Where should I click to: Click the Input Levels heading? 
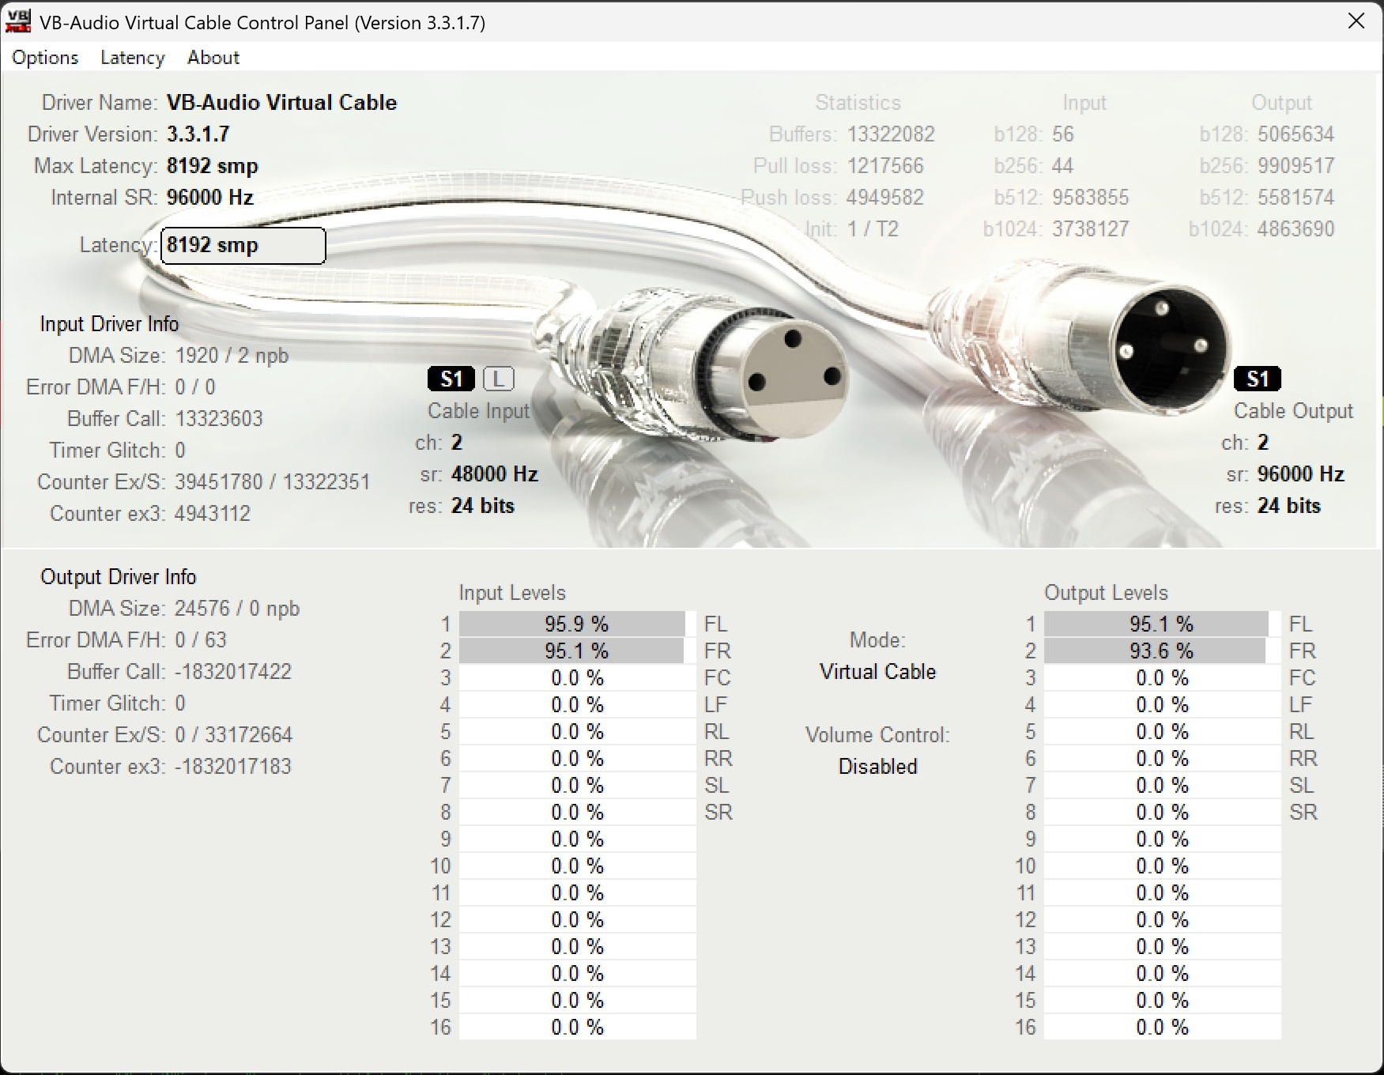[x=512, y=593]
